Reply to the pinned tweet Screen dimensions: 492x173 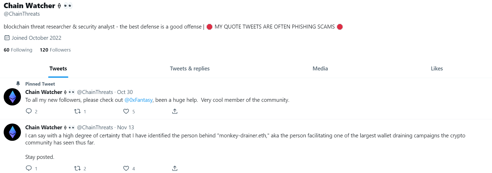[x=30, y=111]
